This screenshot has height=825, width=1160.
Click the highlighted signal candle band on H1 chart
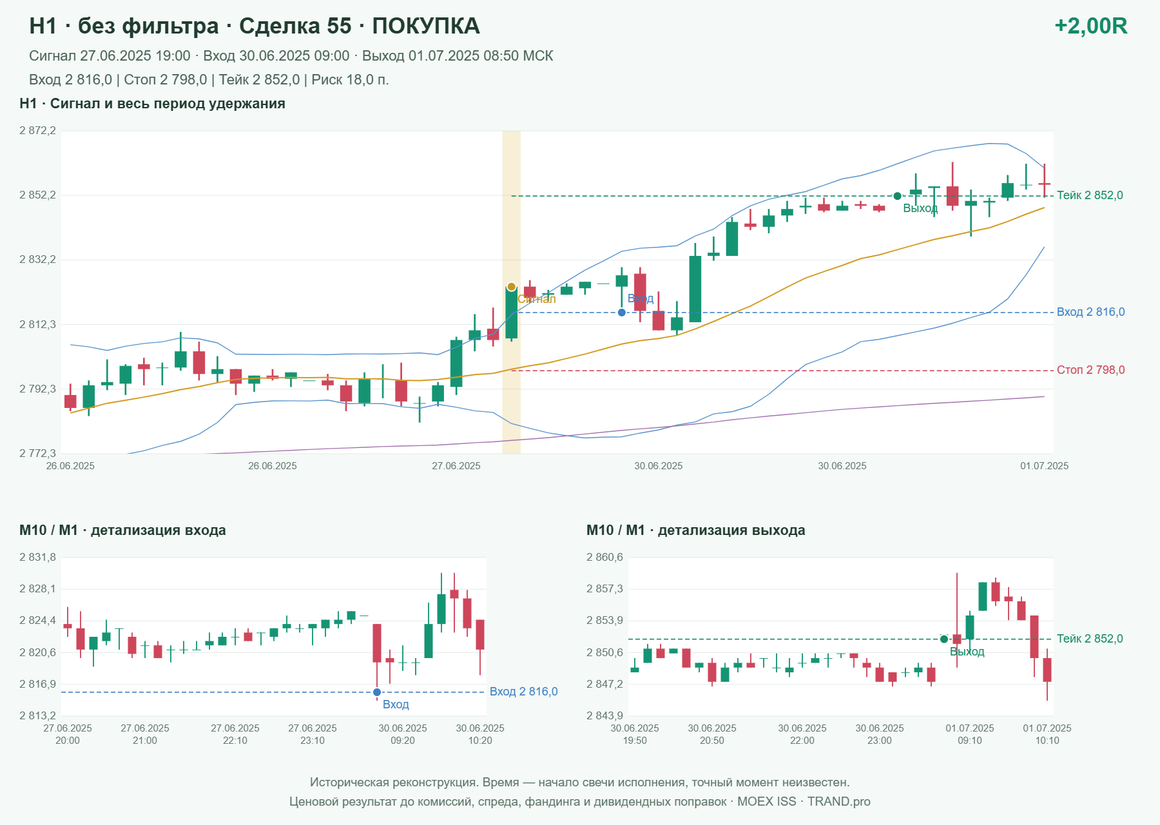tap(512, 292)
